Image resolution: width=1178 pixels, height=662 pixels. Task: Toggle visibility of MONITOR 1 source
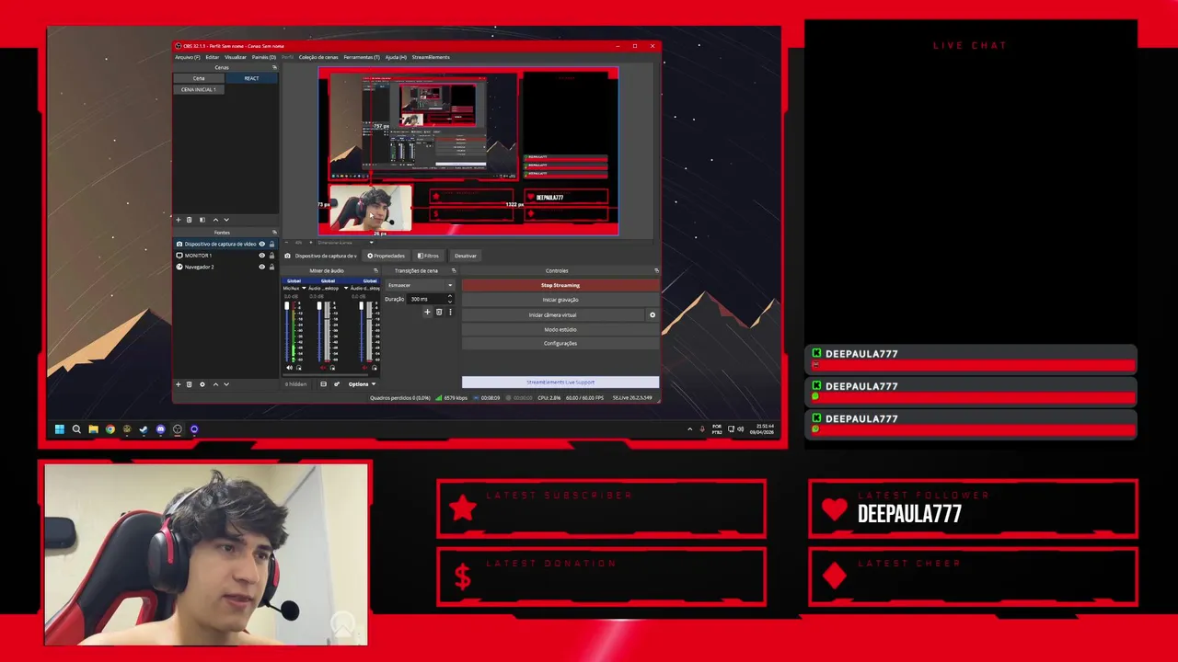(261, 256)
